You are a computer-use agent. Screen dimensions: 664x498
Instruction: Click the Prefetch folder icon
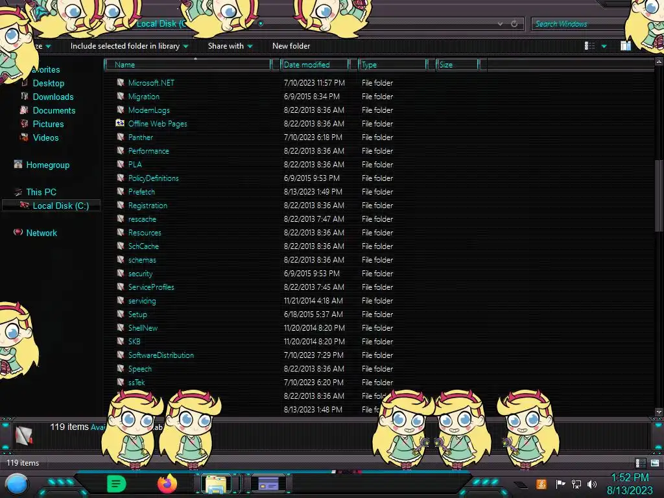pos(120,191)
